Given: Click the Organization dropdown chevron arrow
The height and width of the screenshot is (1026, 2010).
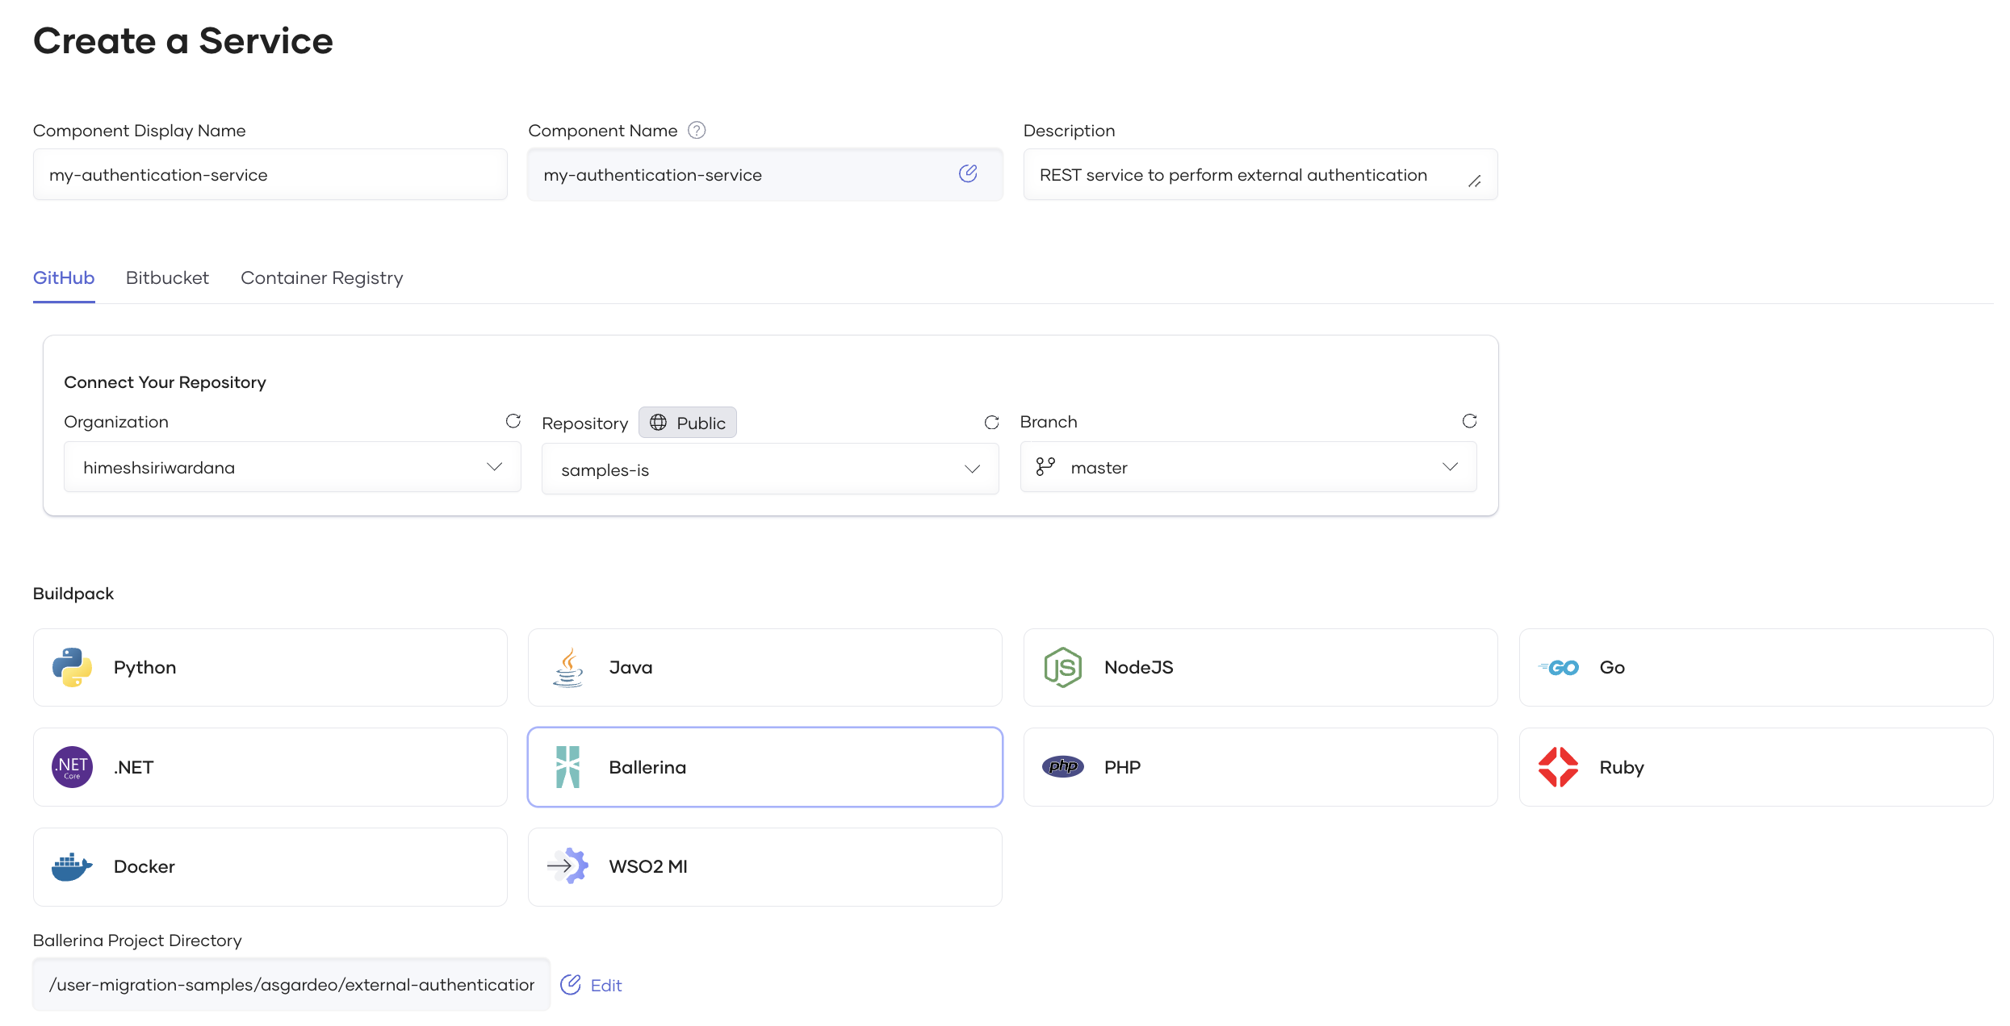Looking at the screenshot, I should 494,467.
